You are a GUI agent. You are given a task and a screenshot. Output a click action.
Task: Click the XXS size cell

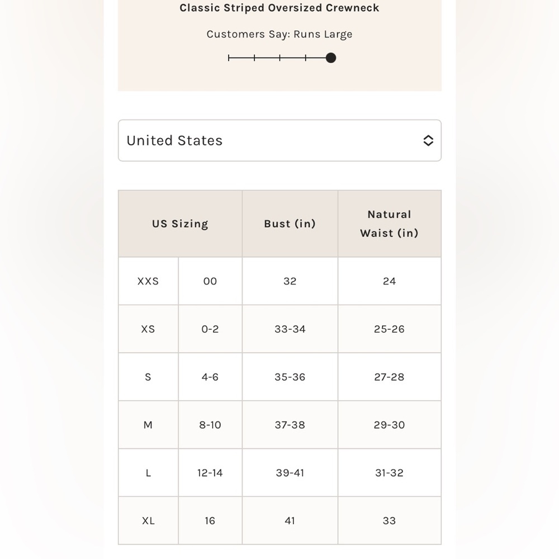148,281
